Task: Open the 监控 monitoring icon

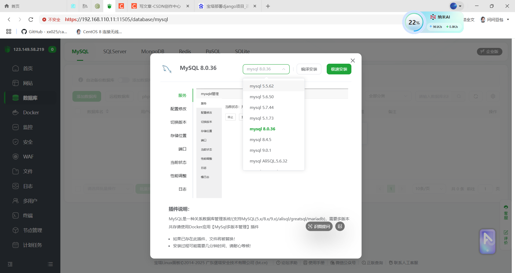Action: tap(16, 127)
